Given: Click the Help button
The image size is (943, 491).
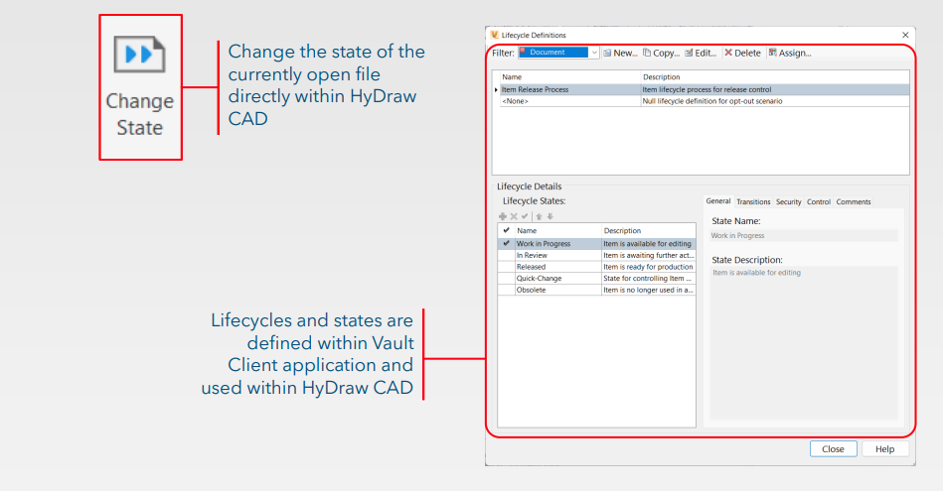Looking at the screenshot, I should coord(884,449).
